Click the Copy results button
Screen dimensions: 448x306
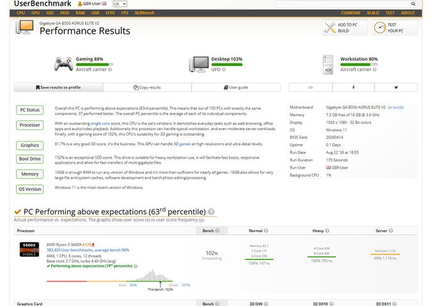(147, 88)
